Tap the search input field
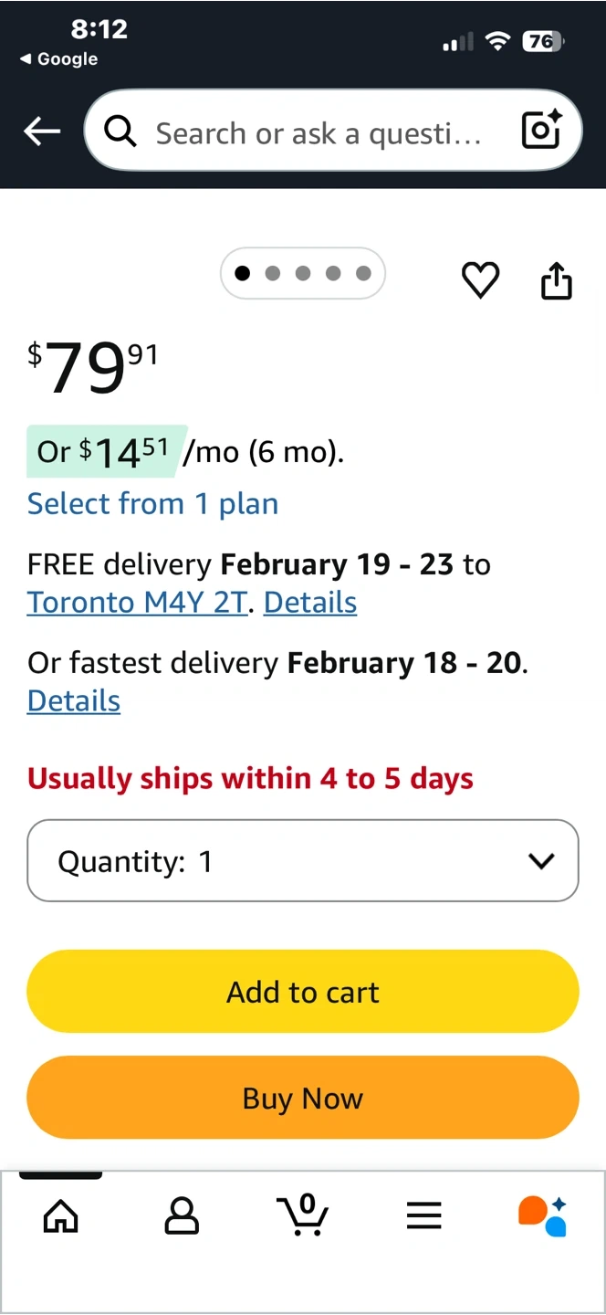606x1315 pixels. pos(318,133)
